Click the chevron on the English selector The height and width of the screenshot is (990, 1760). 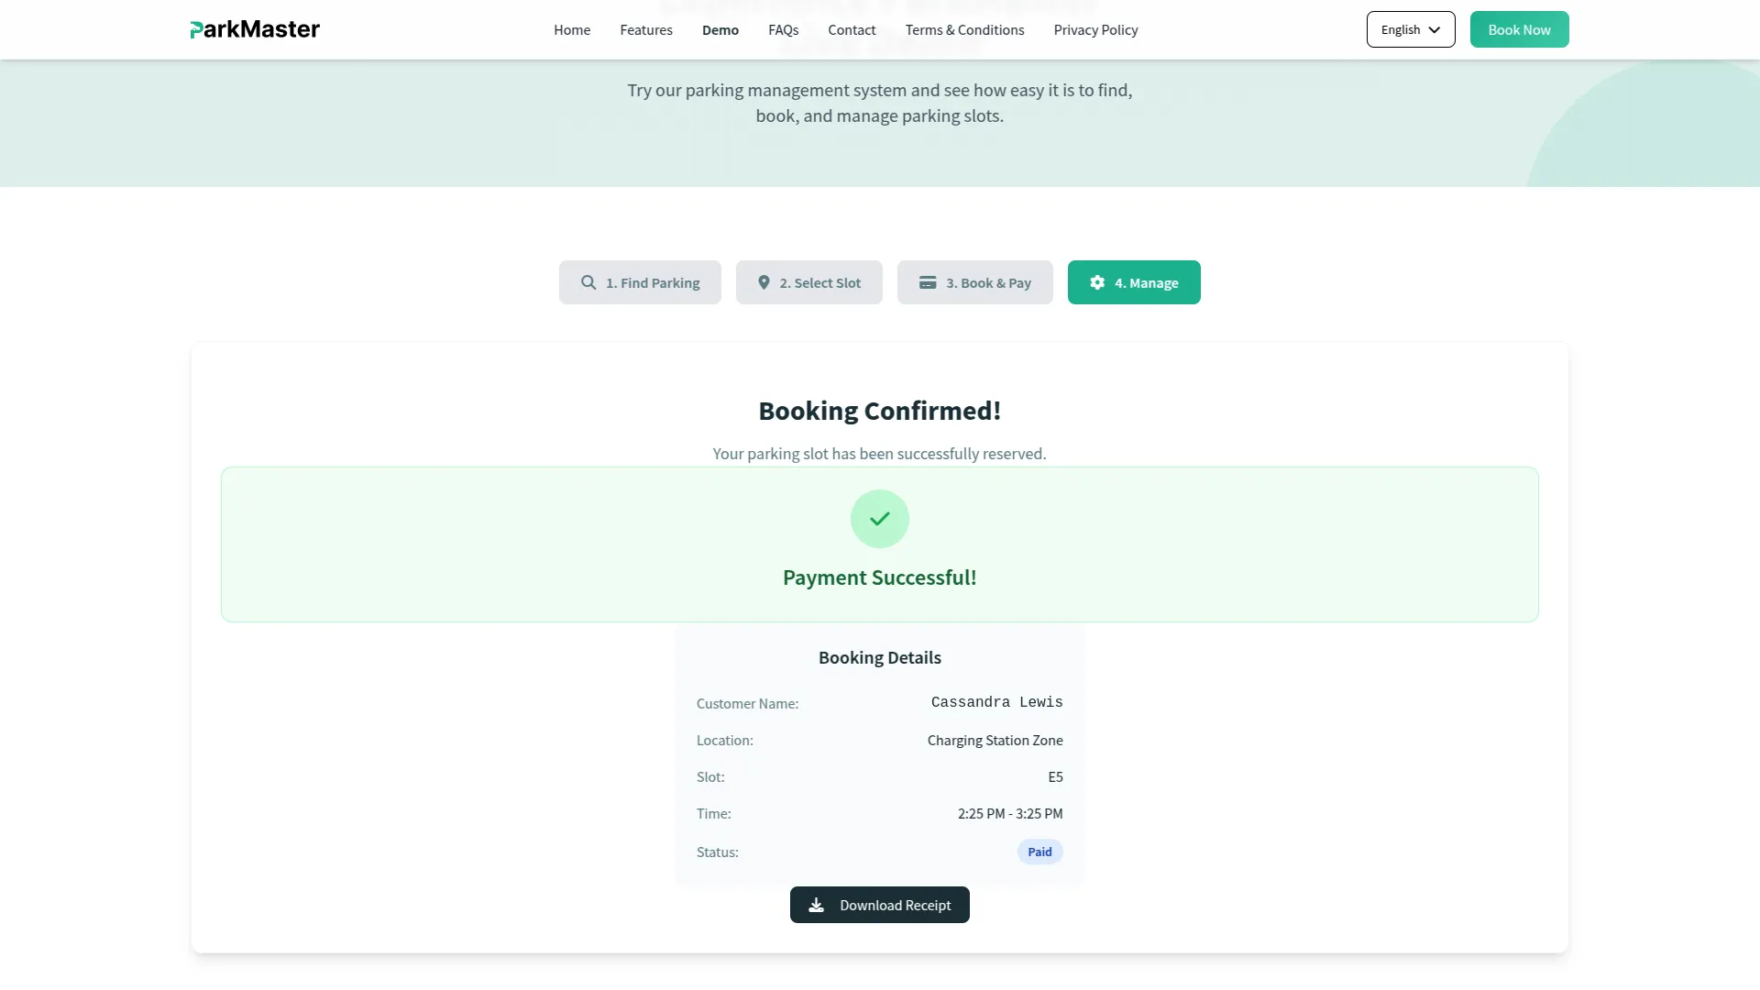tap(1435, 29)
